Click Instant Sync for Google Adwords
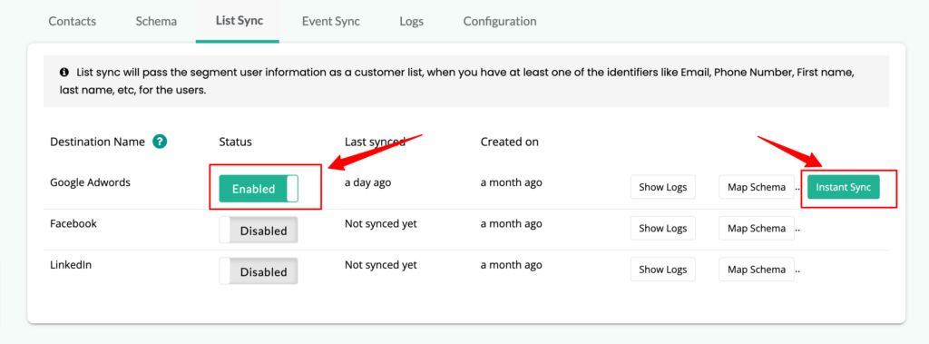929x344 pixels. pyautogui.click(x=844, y=187)
